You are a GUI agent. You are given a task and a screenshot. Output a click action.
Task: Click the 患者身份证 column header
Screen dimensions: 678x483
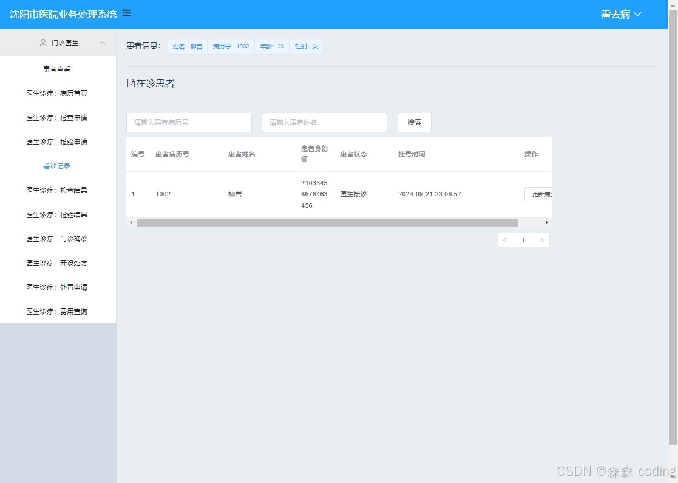click(x=314, y=154)
